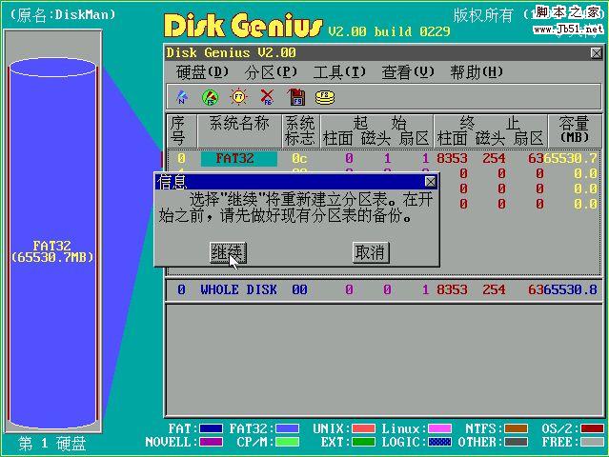Click the blue arrow N toolbar icon

pos(181,97)
